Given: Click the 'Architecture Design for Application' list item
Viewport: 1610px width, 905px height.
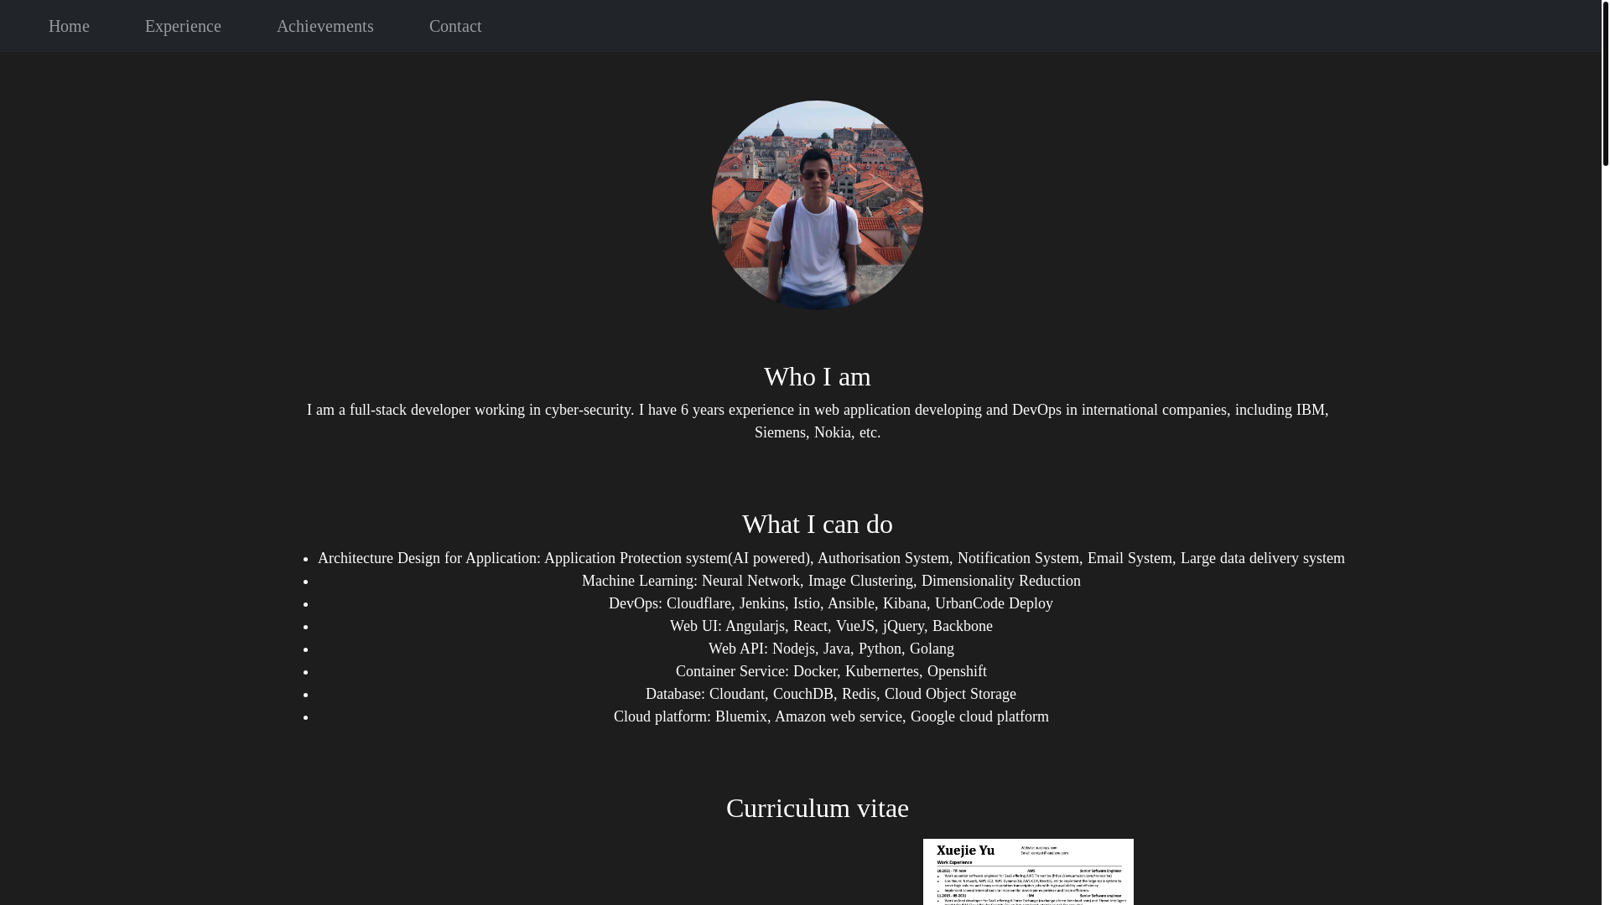Looking at the screenshot, I should point(831,558).
